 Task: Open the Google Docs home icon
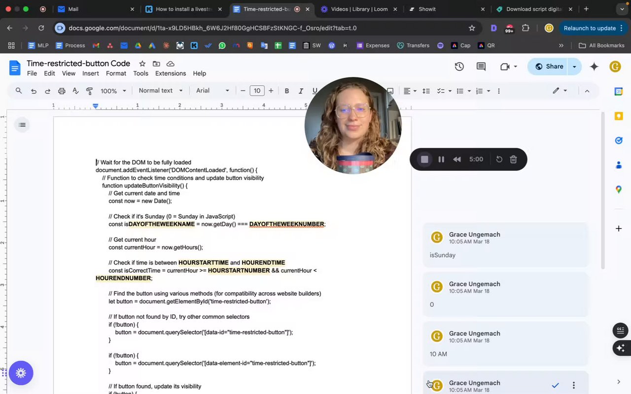click(15, 67)
